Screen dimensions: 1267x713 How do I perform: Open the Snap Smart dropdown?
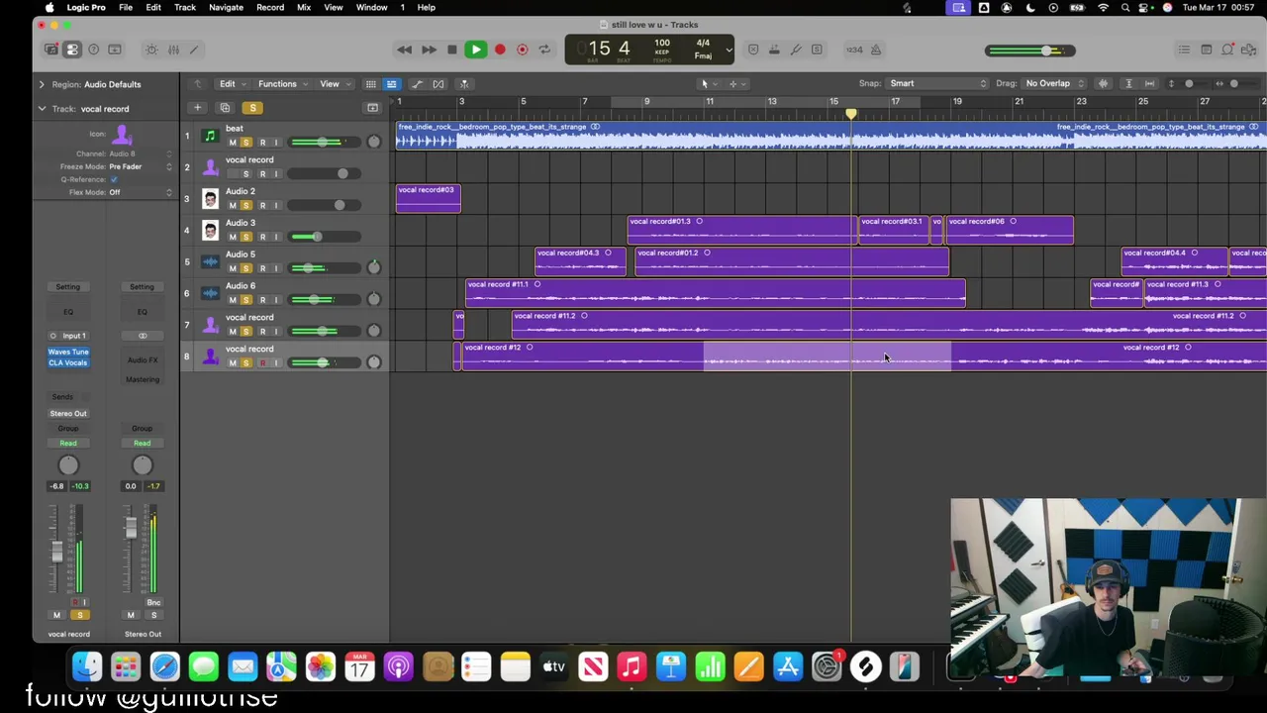click(x=937, y=83)
